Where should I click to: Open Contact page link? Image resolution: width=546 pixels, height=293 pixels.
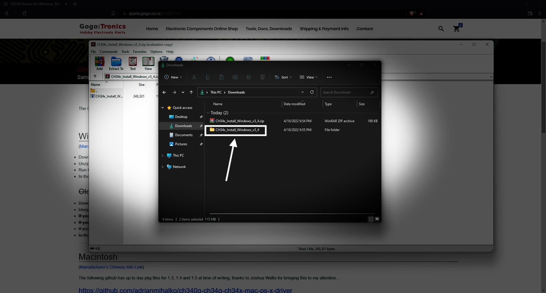365,29
